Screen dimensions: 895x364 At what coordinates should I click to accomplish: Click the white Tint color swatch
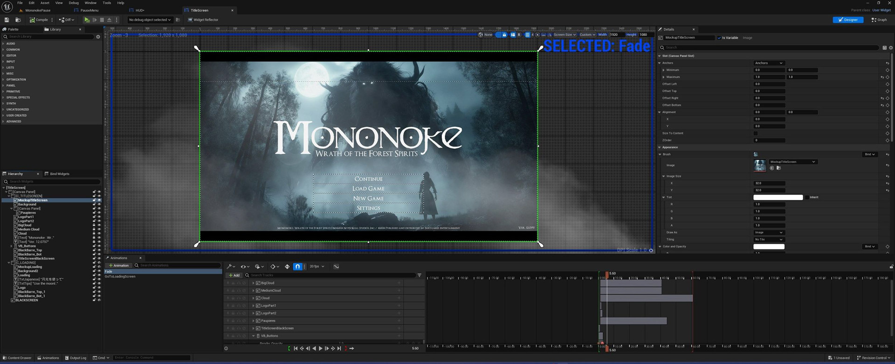tap(778, 197)
